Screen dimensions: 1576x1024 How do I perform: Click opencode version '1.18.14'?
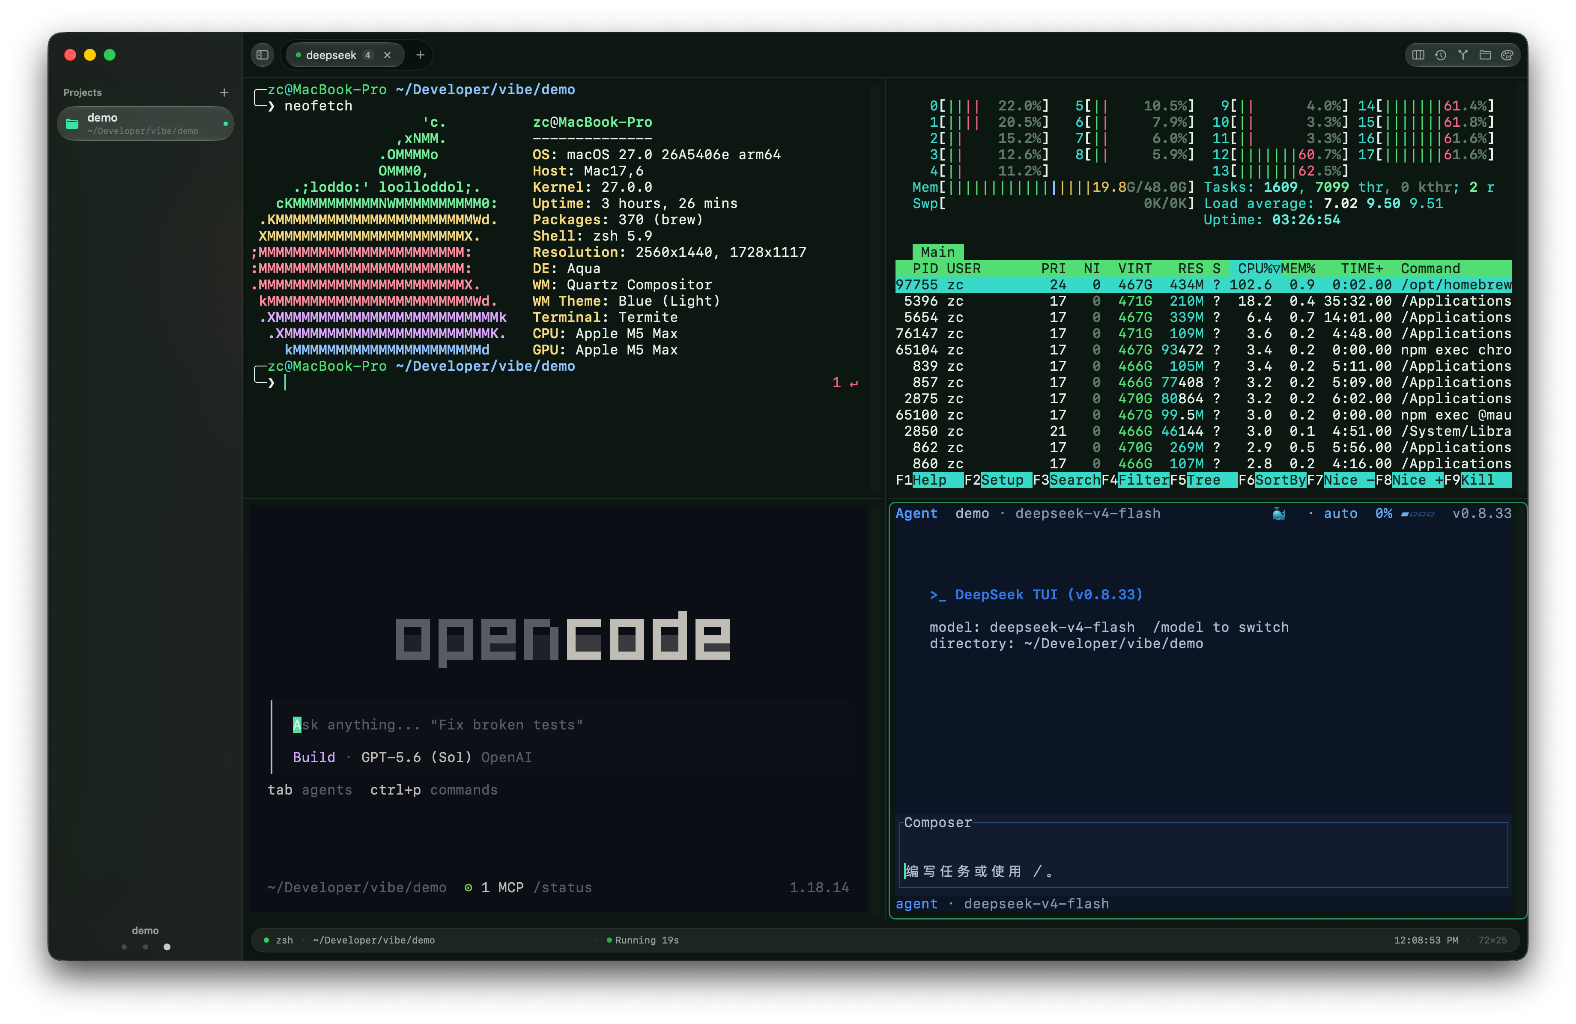coord(819,887)
